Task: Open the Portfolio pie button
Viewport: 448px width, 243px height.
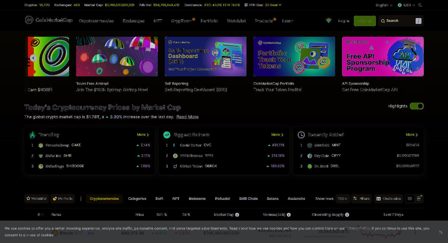Action: (63, 199)
